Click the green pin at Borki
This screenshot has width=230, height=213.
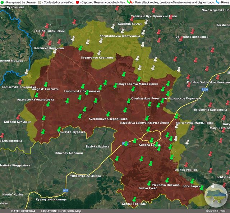pyautogui.click(x=192, y=181)
